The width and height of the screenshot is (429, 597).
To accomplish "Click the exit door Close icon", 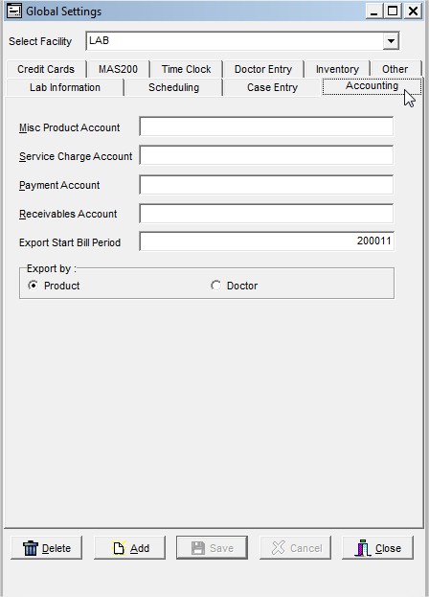I will click(x=362, y=548).
